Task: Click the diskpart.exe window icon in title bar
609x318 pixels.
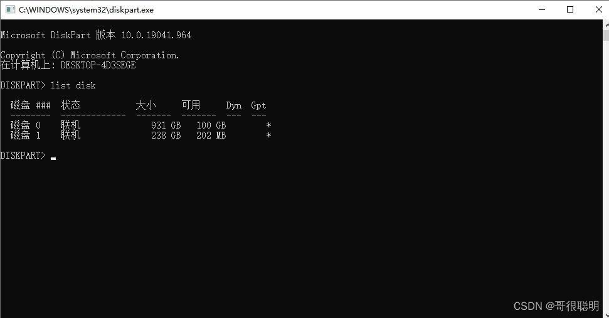Action: [11, 9]
